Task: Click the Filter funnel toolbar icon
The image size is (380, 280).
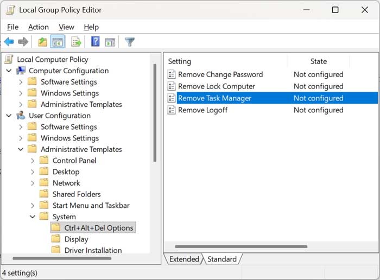Action: pyautogui.click(x=130, y=42)
